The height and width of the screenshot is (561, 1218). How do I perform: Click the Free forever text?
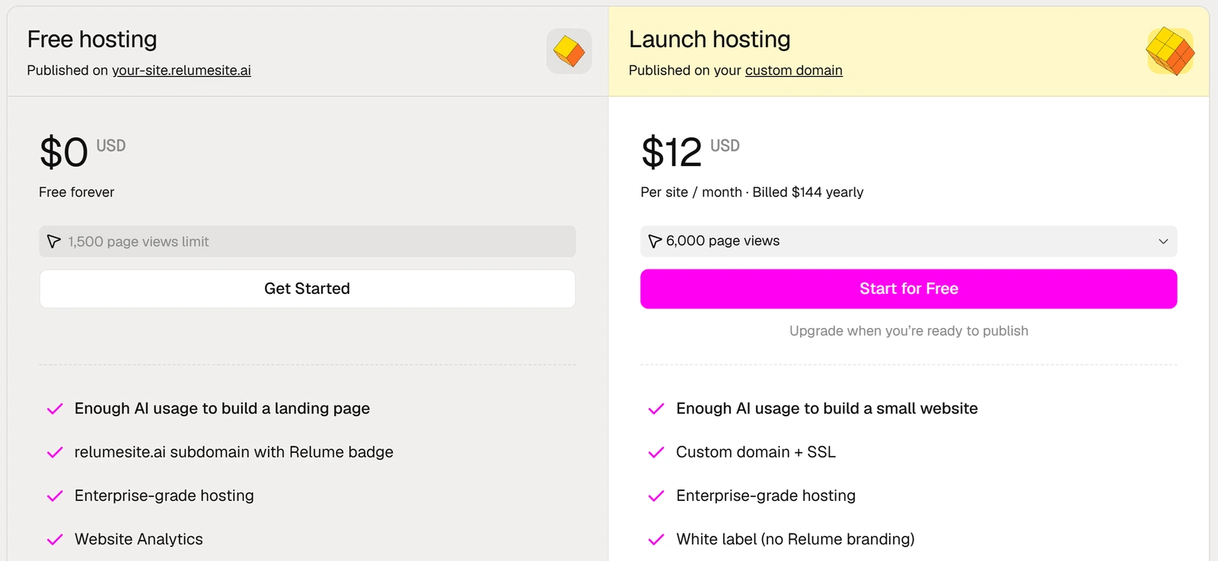tap(77, 192)
